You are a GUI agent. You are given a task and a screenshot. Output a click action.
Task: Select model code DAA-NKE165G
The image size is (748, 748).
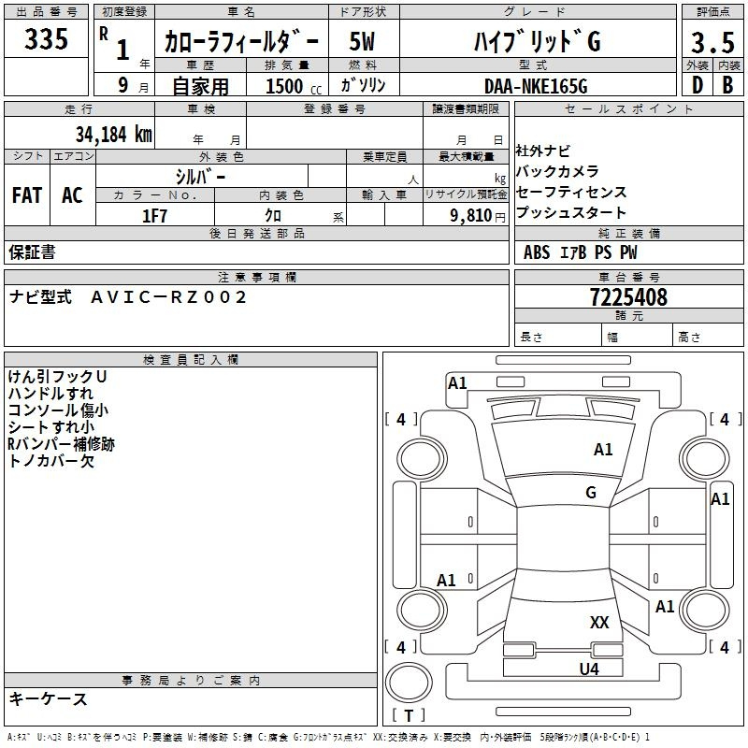[536, 86]
